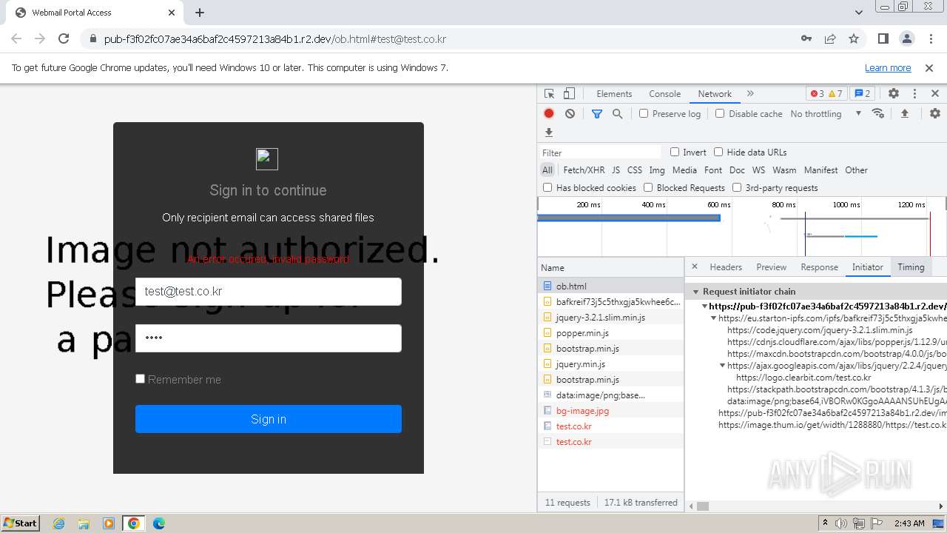This screenshot has width=947, height=533.
Task: Check Blocked Requests
Action: click(648, 187)
